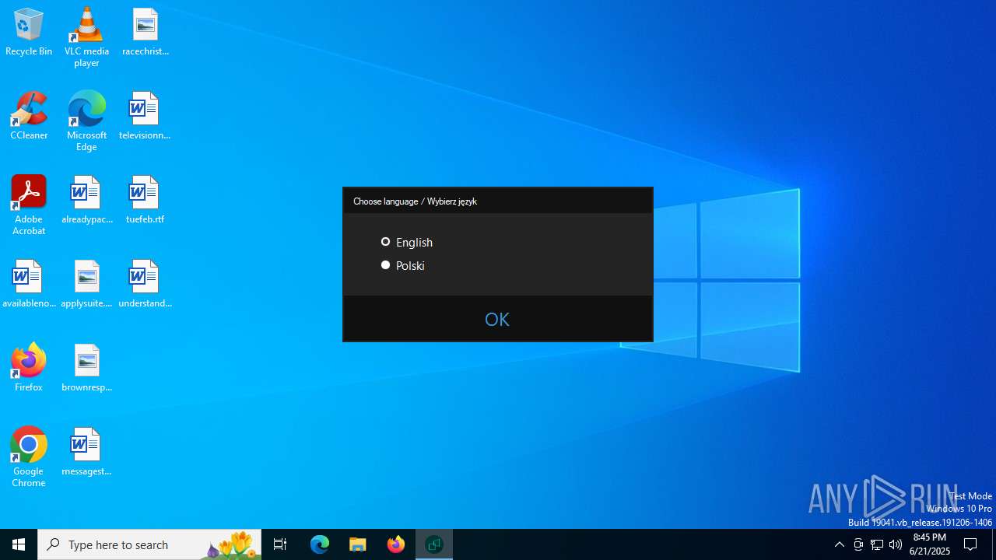Open the tuefeb.rtf file
The height and width of the screenshot is (560, 996).
[x=145, y=201]
